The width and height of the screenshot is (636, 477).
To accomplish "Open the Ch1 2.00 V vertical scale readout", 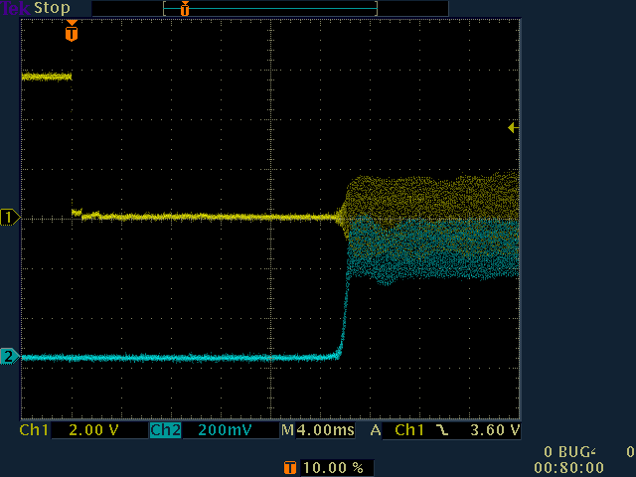I will click(x=94, y=430).
